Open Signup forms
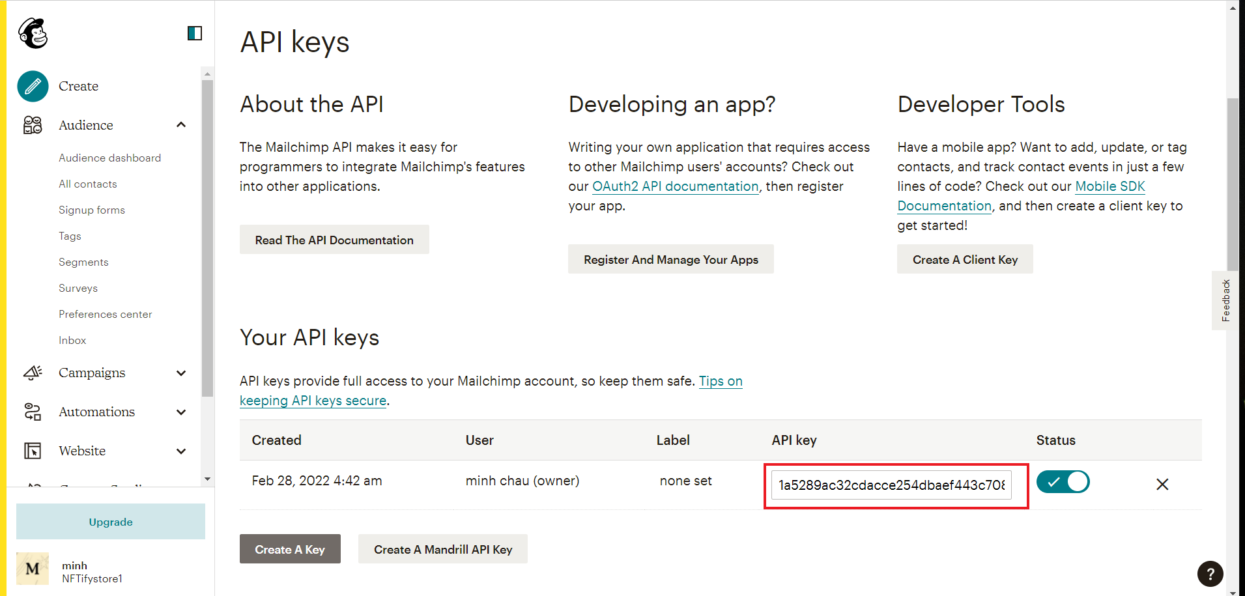1245x596 pixels. [92, 210]
